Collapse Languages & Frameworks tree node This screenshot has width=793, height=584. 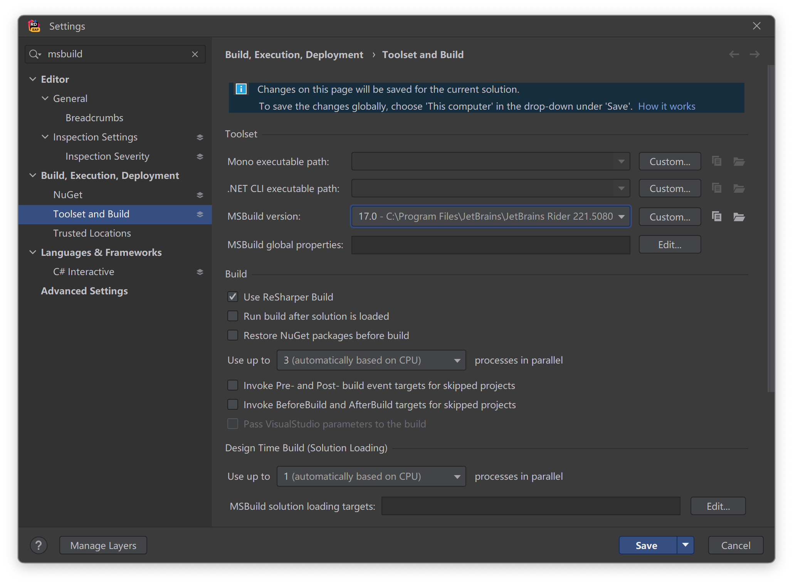[33, 252]
